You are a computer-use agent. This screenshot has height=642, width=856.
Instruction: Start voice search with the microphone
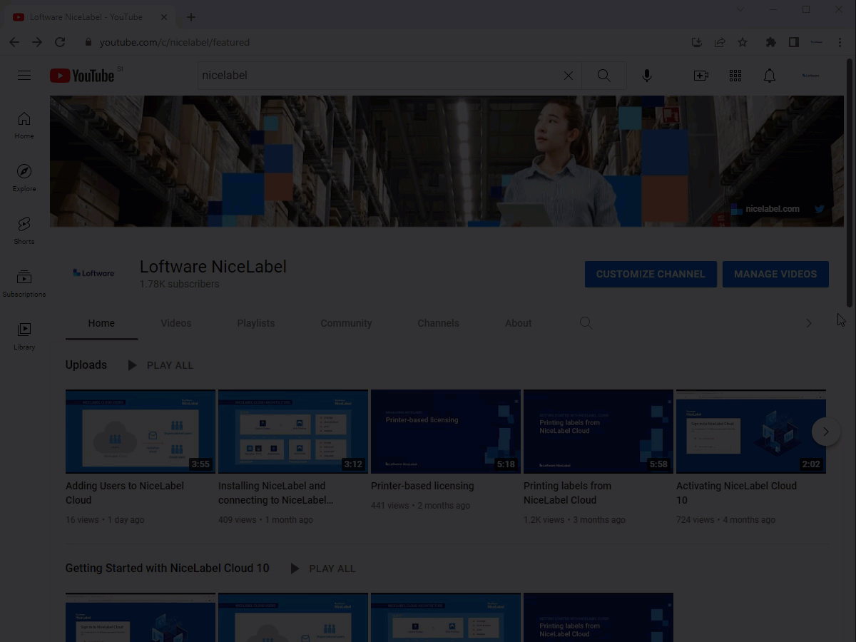click(x=647, y=76)
